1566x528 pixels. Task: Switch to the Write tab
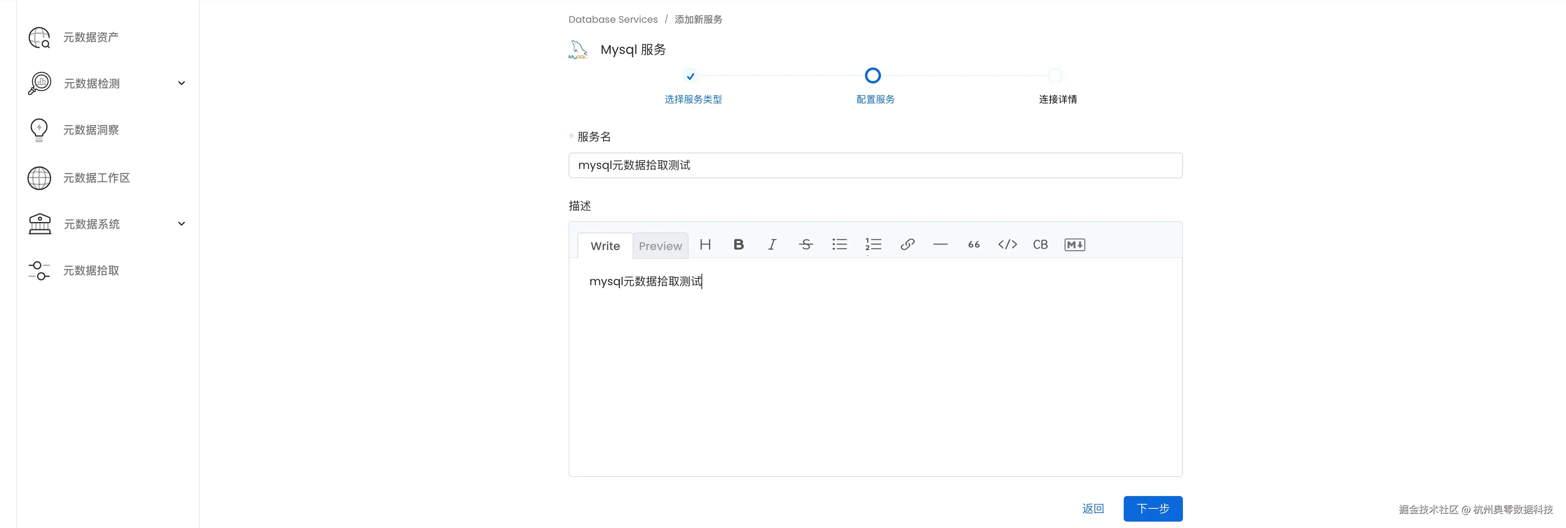[x=604, y=246]
